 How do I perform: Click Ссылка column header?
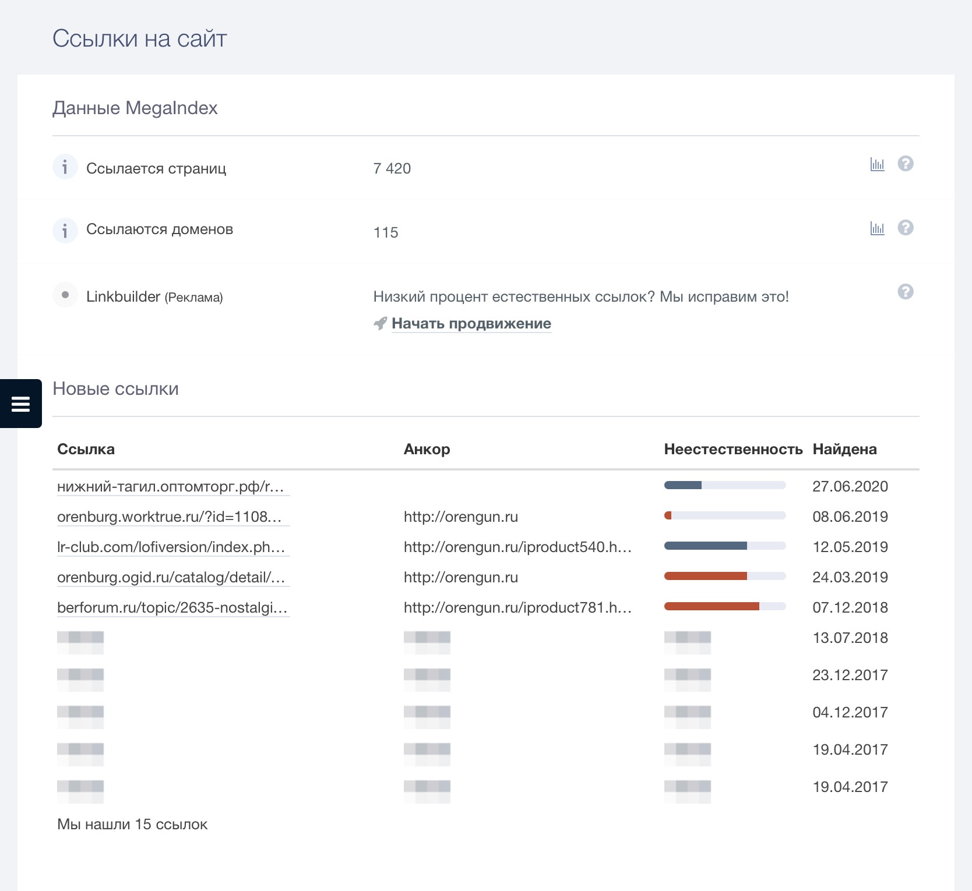tap(86, 449)
